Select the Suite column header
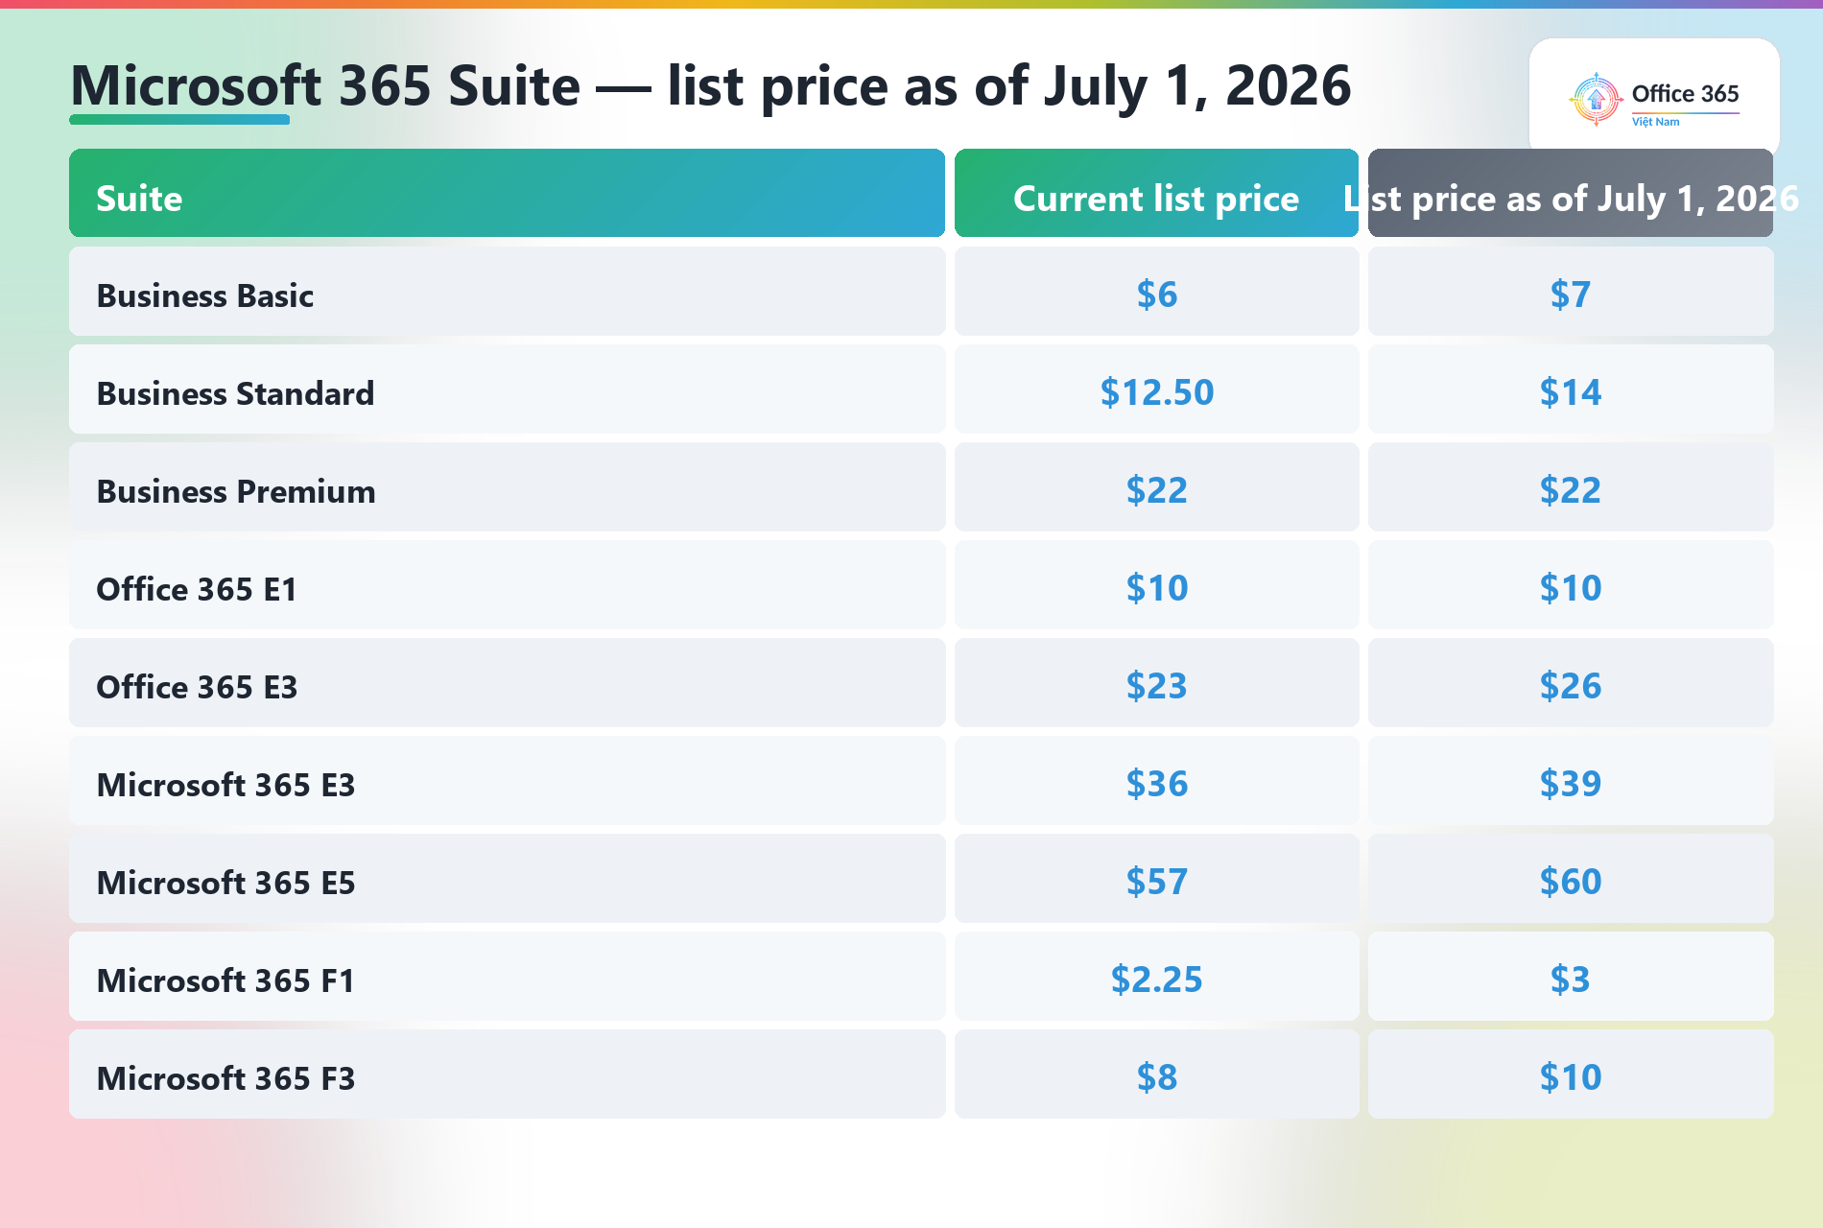This screenshot has height=1228, width=1823. (x=507, y=193)
